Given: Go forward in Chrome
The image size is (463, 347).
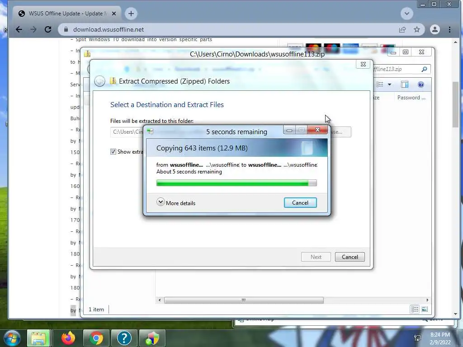Looking at the screenshot, I should (x=33, y=29).
